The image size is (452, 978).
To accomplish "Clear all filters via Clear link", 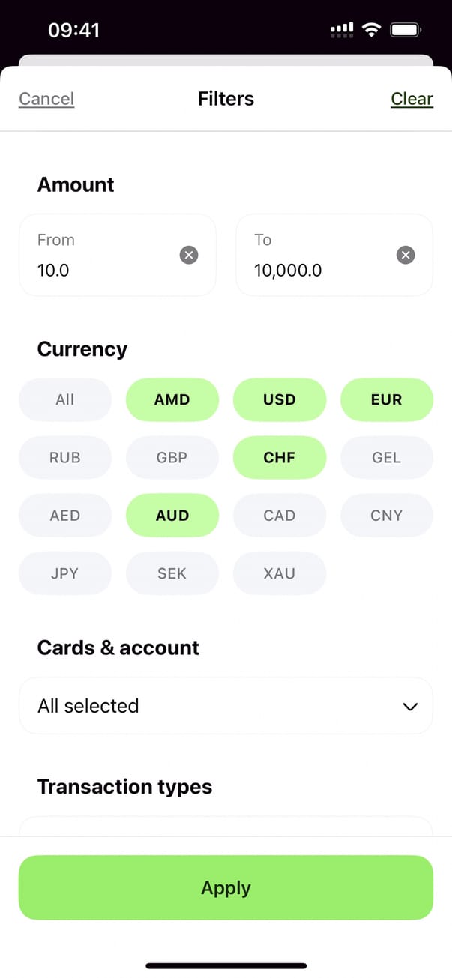I will (x=412, y=99).
